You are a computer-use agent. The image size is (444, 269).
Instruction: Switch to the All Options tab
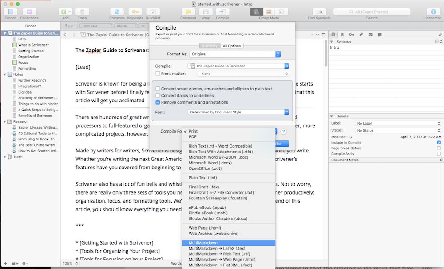tap(231, 46)
